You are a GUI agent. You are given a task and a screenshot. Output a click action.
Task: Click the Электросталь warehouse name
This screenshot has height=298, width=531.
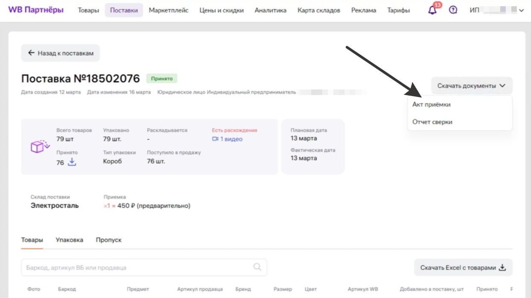55,205
